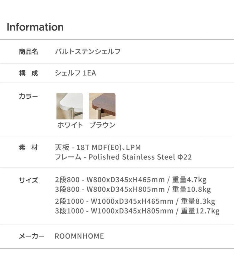Click the サイズ row label
The image size is (234, 259).
click(28, 180)
